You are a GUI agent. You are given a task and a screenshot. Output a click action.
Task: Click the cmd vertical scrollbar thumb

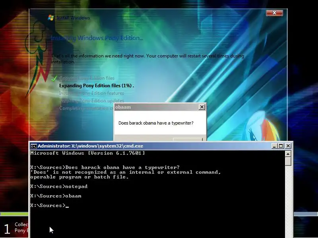point(288,161)
